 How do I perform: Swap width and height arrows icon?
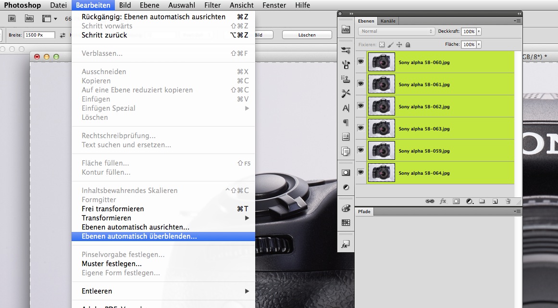click(62, 35)
